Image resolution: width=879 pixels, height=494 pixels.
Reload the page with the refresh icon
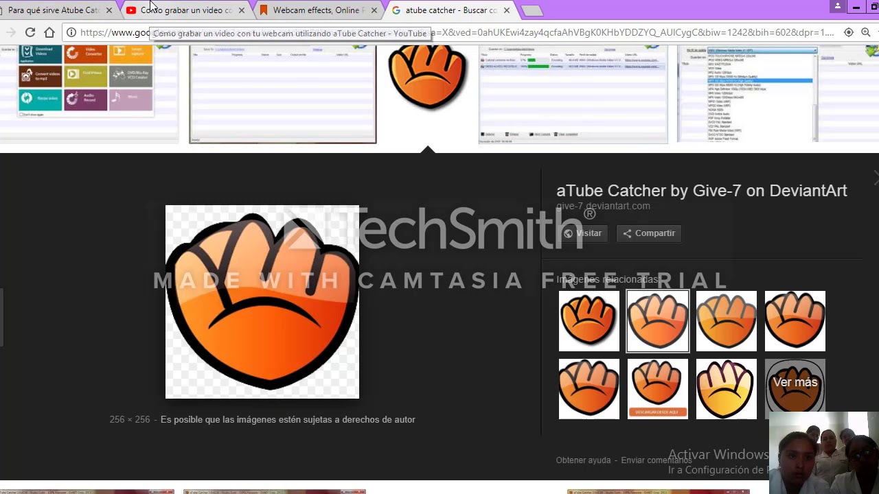click(x=30, y=32)
